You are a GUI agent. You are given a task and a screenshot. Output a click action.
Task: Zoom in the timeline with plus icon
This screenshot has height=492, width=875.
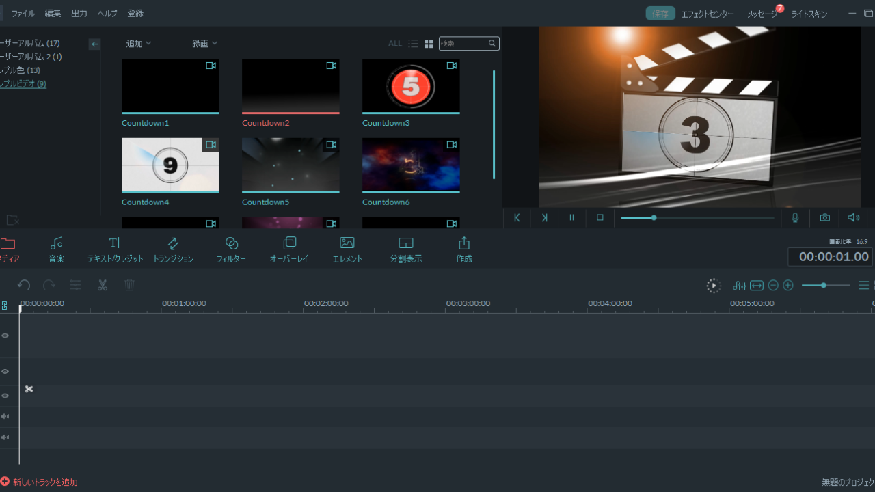tap(788, 286)
